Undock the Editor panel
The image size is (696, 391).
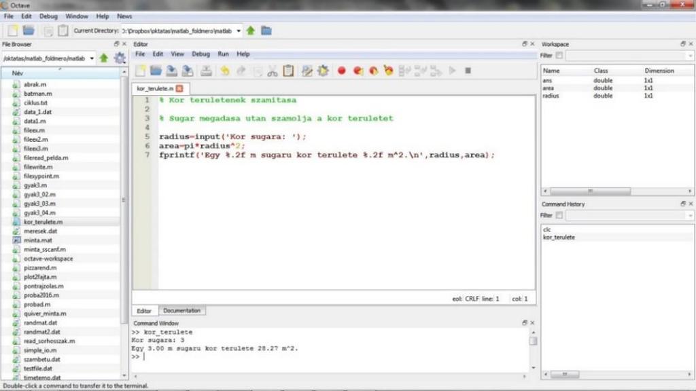coord(525,44)
